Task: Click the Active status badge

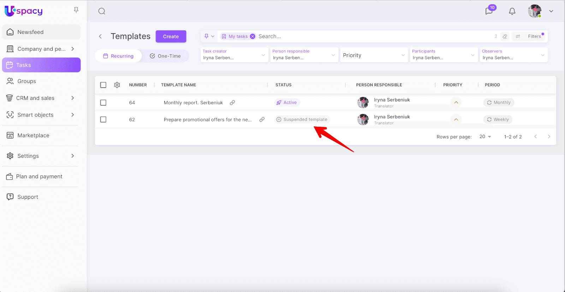Action: tap(287, 102)
